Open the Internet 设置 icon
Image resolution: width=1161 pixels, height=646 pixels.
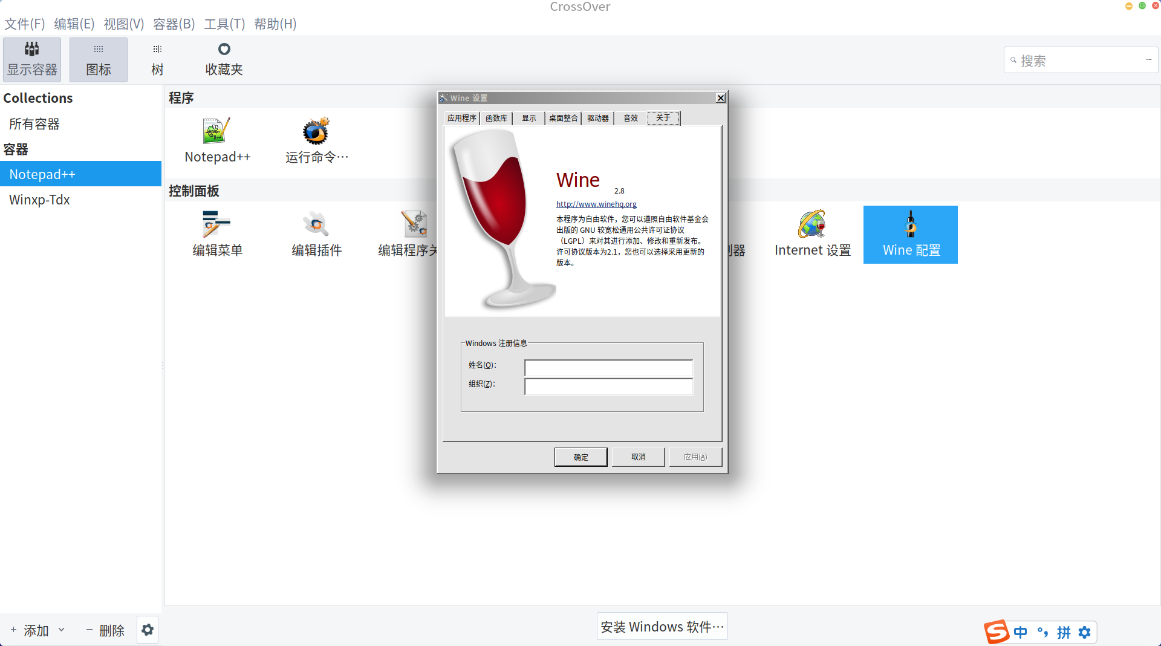point(811,233)
